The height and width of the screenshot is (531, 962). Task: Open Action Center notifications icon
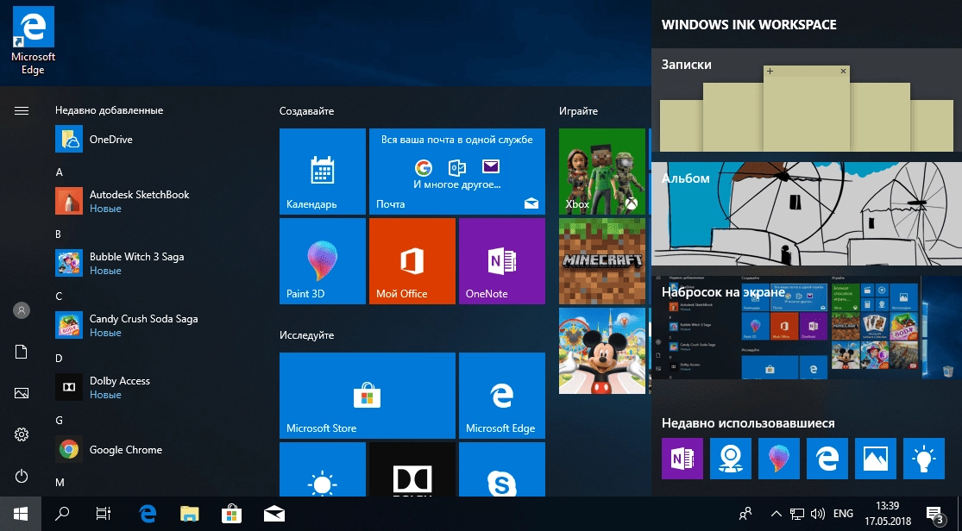point(935,515)
